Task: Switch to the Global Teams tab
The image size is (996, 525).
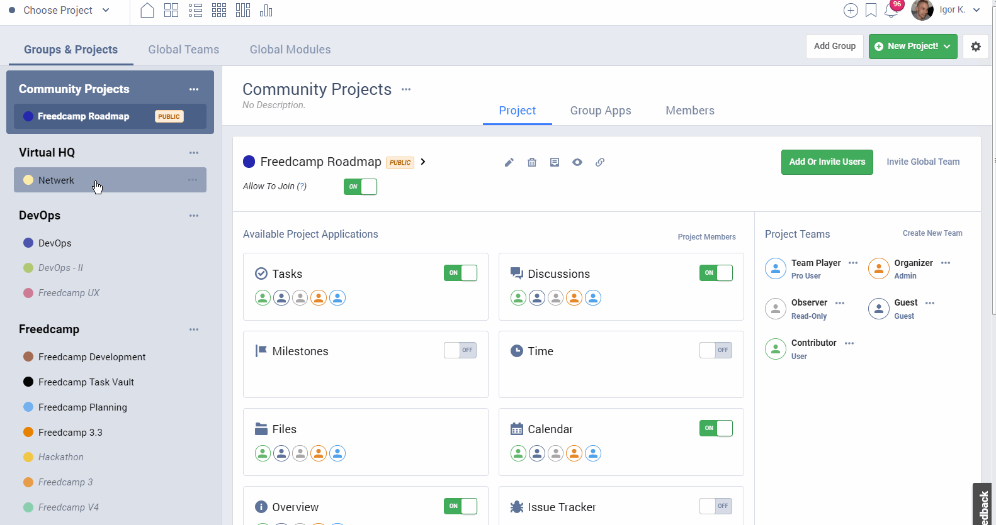Action: [184, 50]
